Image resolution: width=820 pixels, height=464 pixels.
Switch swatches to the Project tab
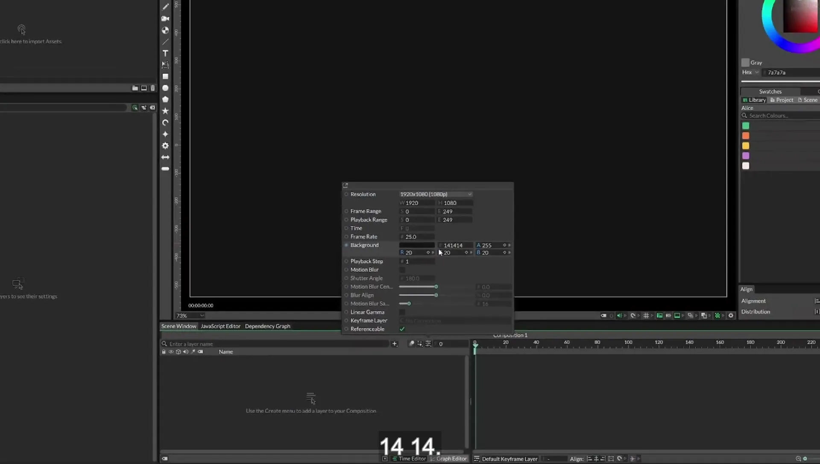coord(782,100)
